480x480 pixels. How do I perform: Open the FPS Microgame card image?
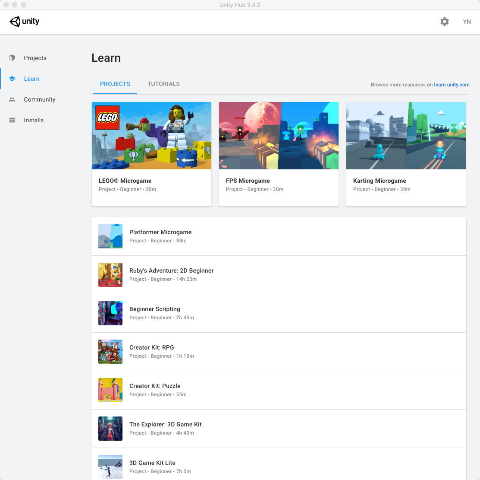click(x=279, y=136)
